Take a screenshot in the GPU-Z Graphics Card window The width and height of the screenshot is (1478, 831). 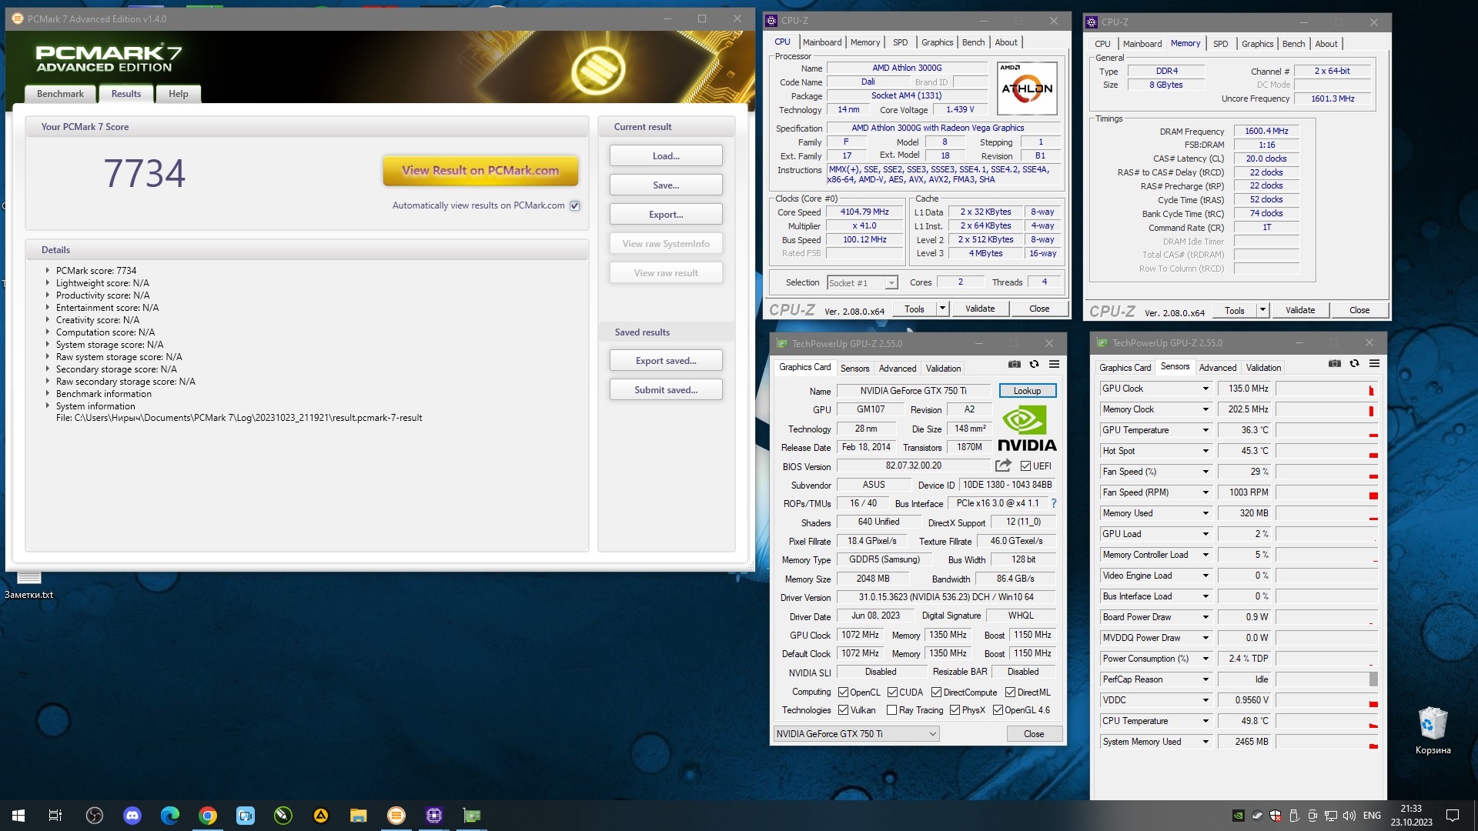click(x=1015, y=364)
